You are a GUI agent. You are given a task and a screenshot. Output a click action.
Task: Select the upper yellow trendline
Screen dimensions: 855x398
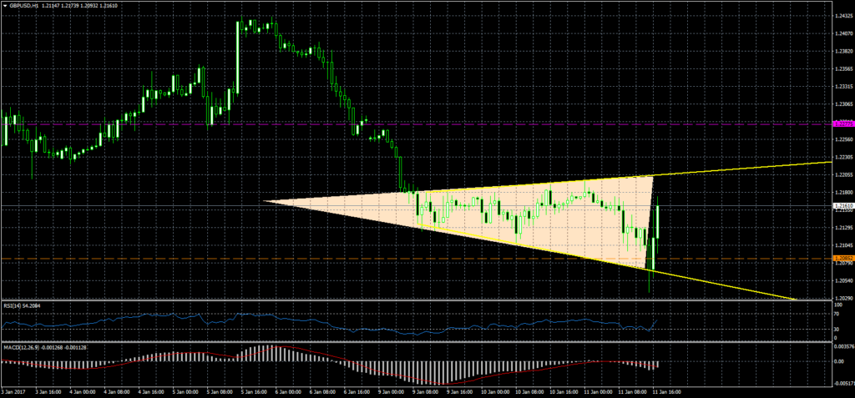coord(751,169)
